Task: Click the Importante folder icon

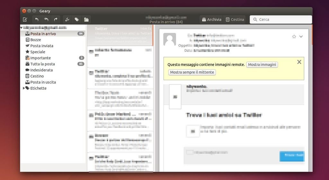Action: [27, 58]
